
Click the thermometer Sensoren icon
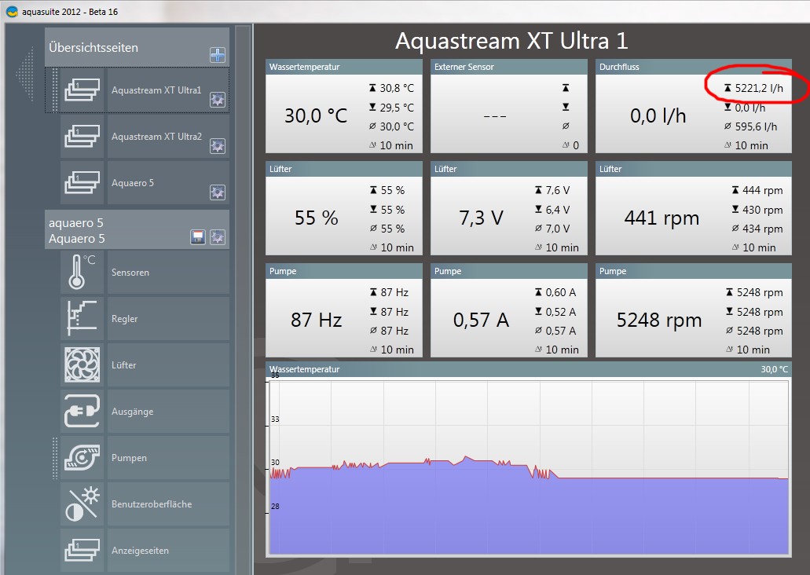coord(82,273)
